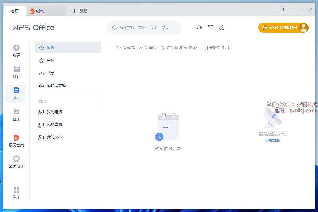
Task: Switch to the 稻壳 tab
Action: [47, 11]
